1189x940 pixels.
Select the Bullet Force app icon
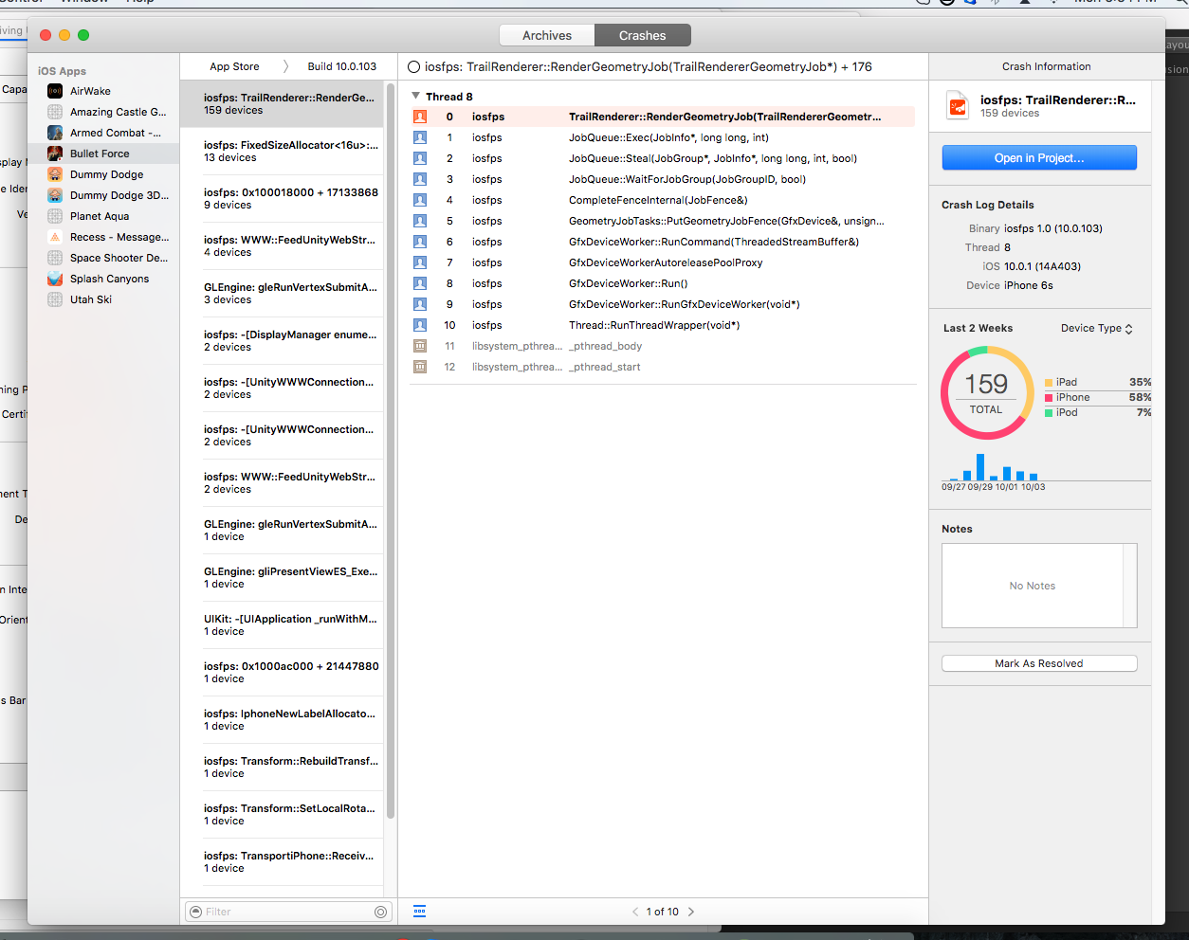[55, 153]
